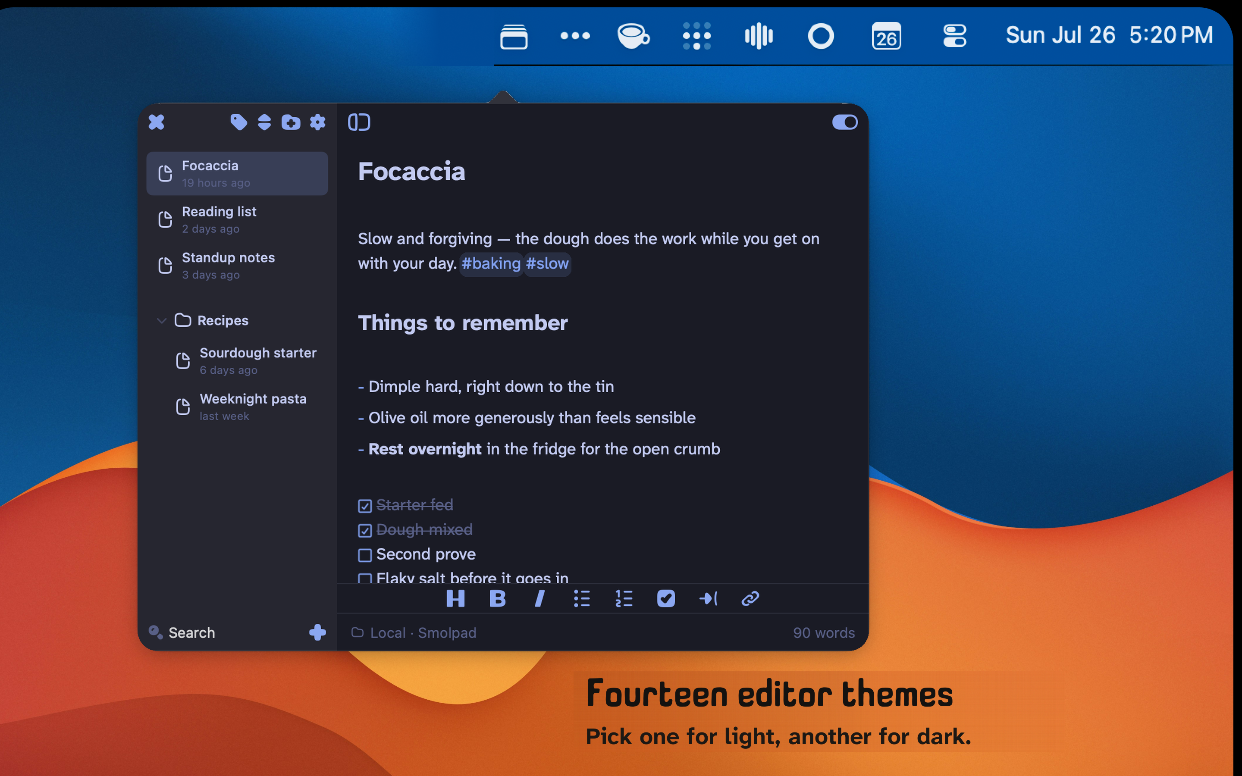Image resolution: width=1242 pixels, height=776 pixels.
Task: Click the 90 words count
Action: click(x=824, y=633)
